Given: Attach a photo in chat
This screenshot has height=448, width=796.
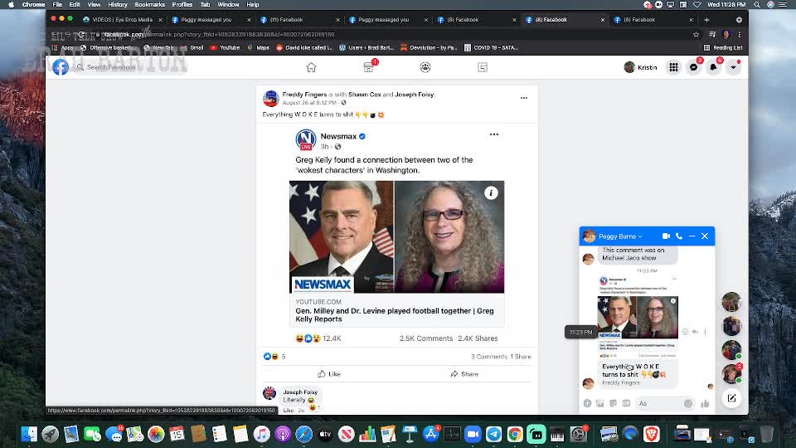Looking at the screenshot, I should pos(600,403).
